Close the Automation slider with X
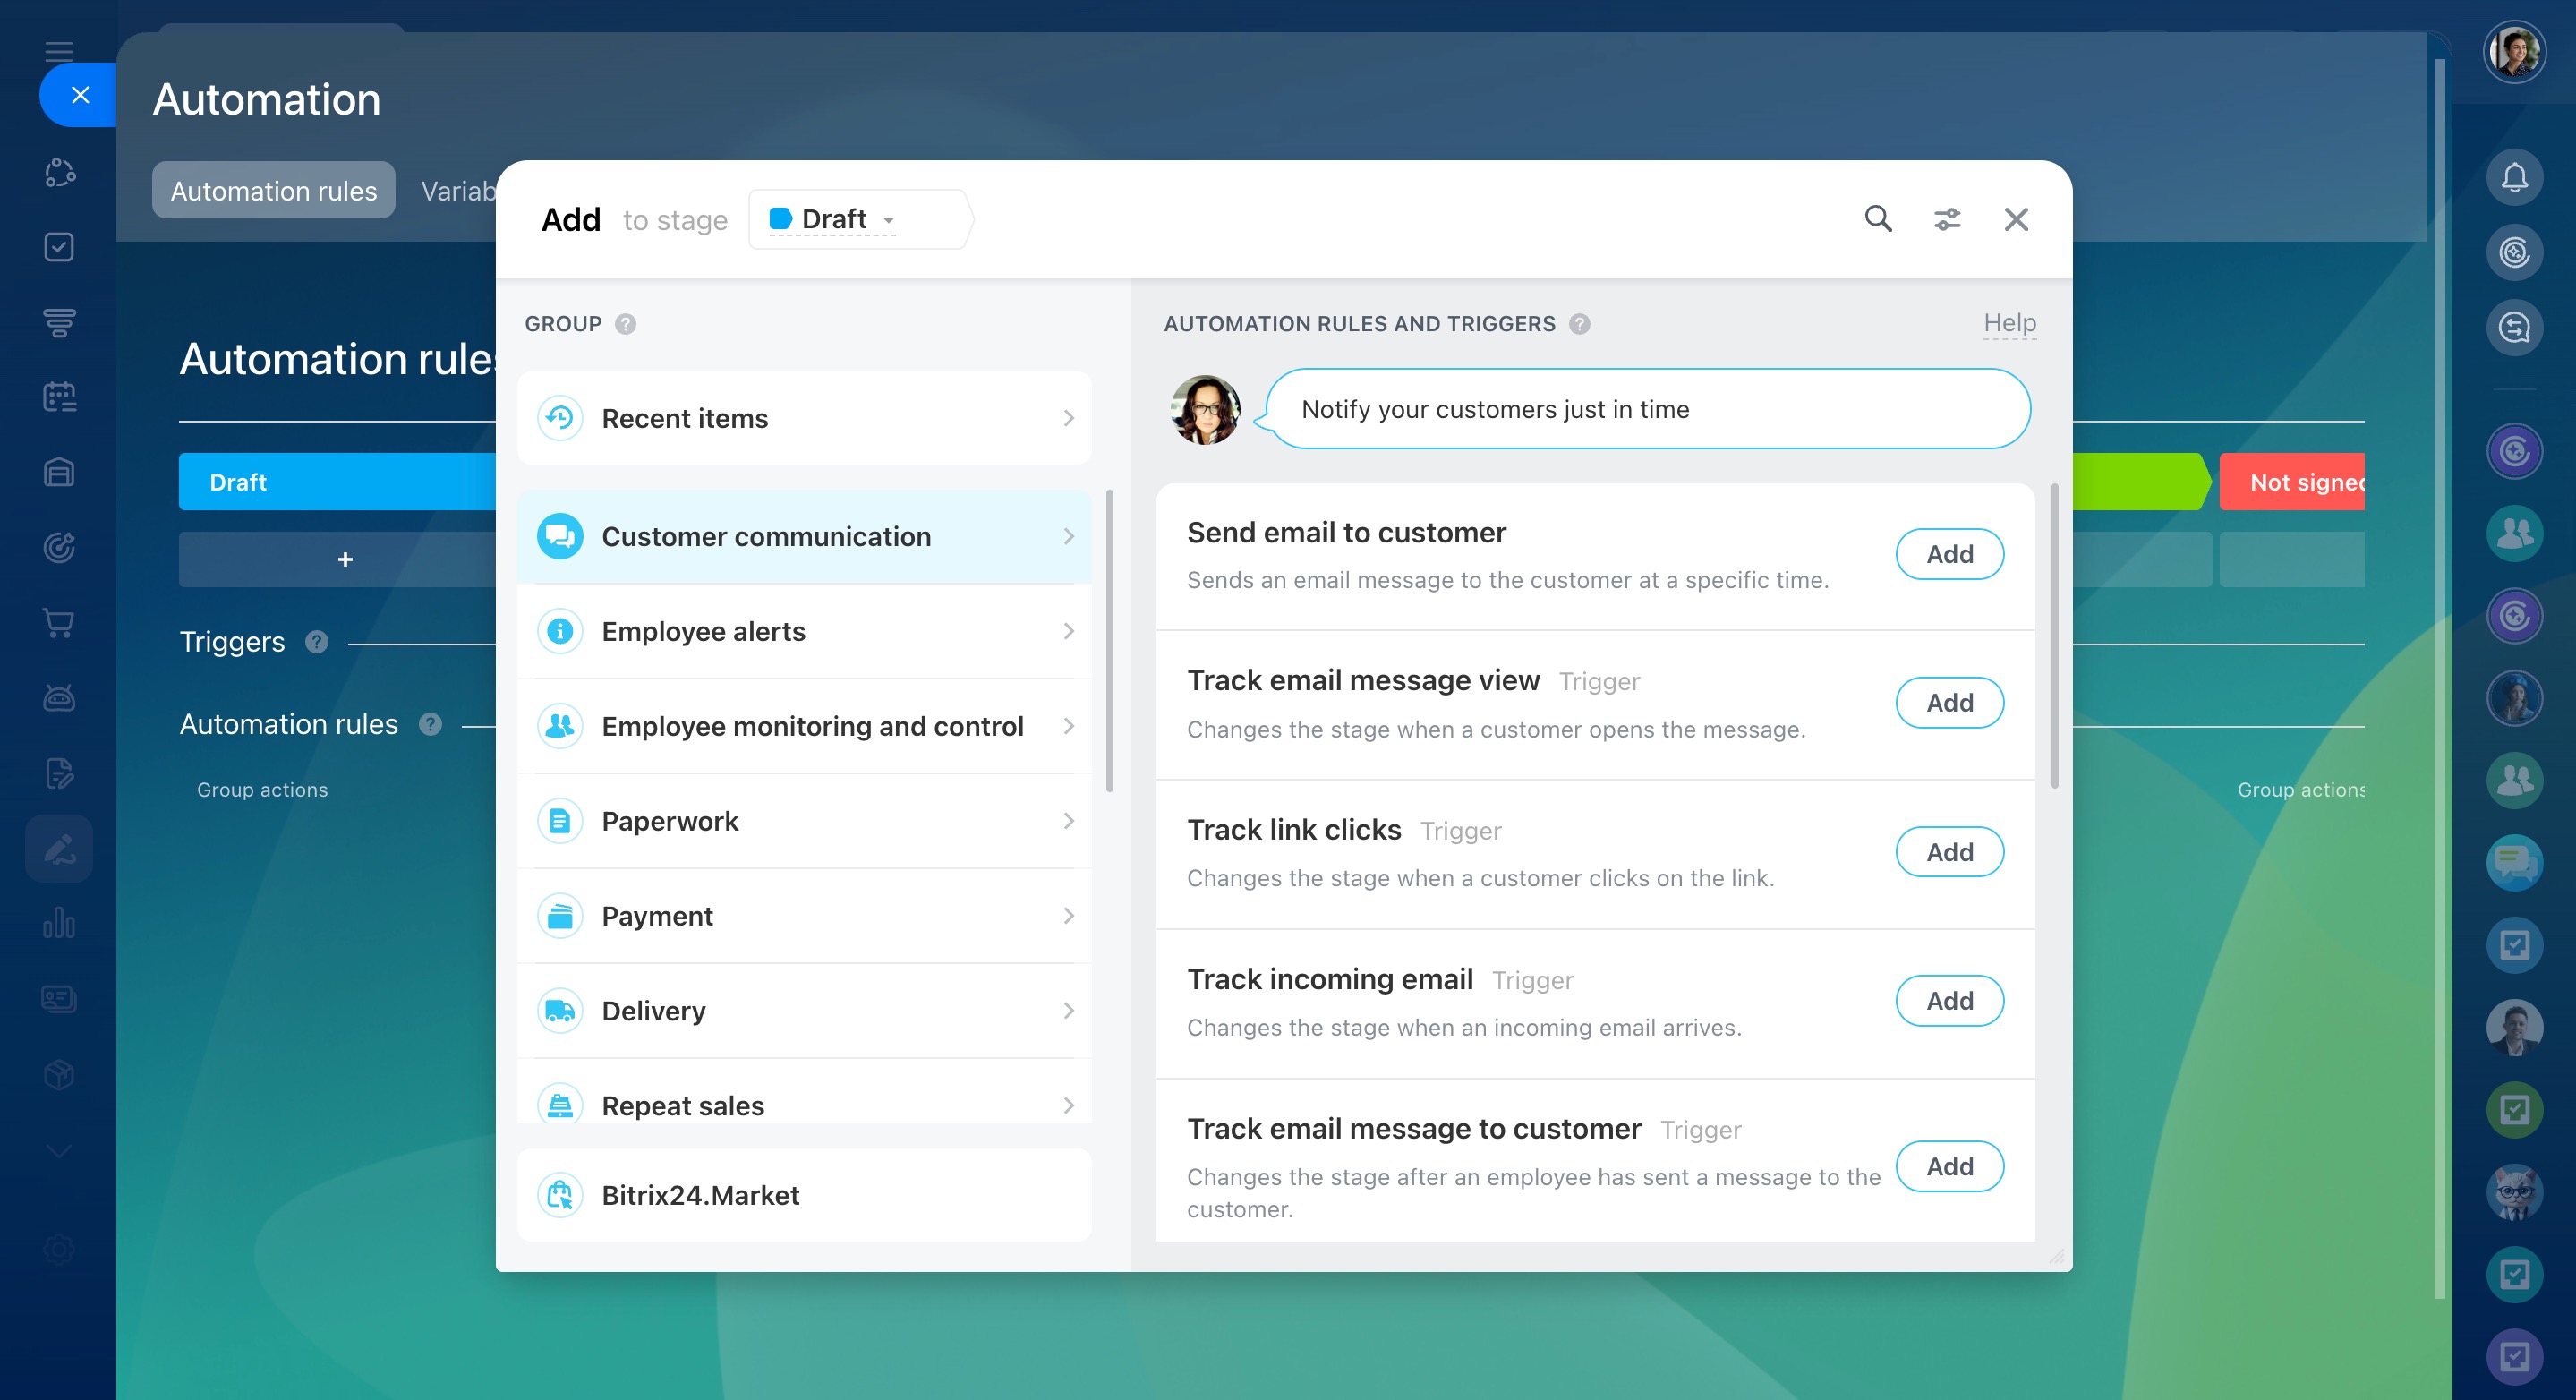The height and width of the screenshot is (1400, 2576). point(80,95)
